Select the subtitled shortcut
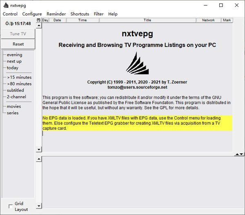Viewport: 245px width, 215px height. [x=16, y=90]
